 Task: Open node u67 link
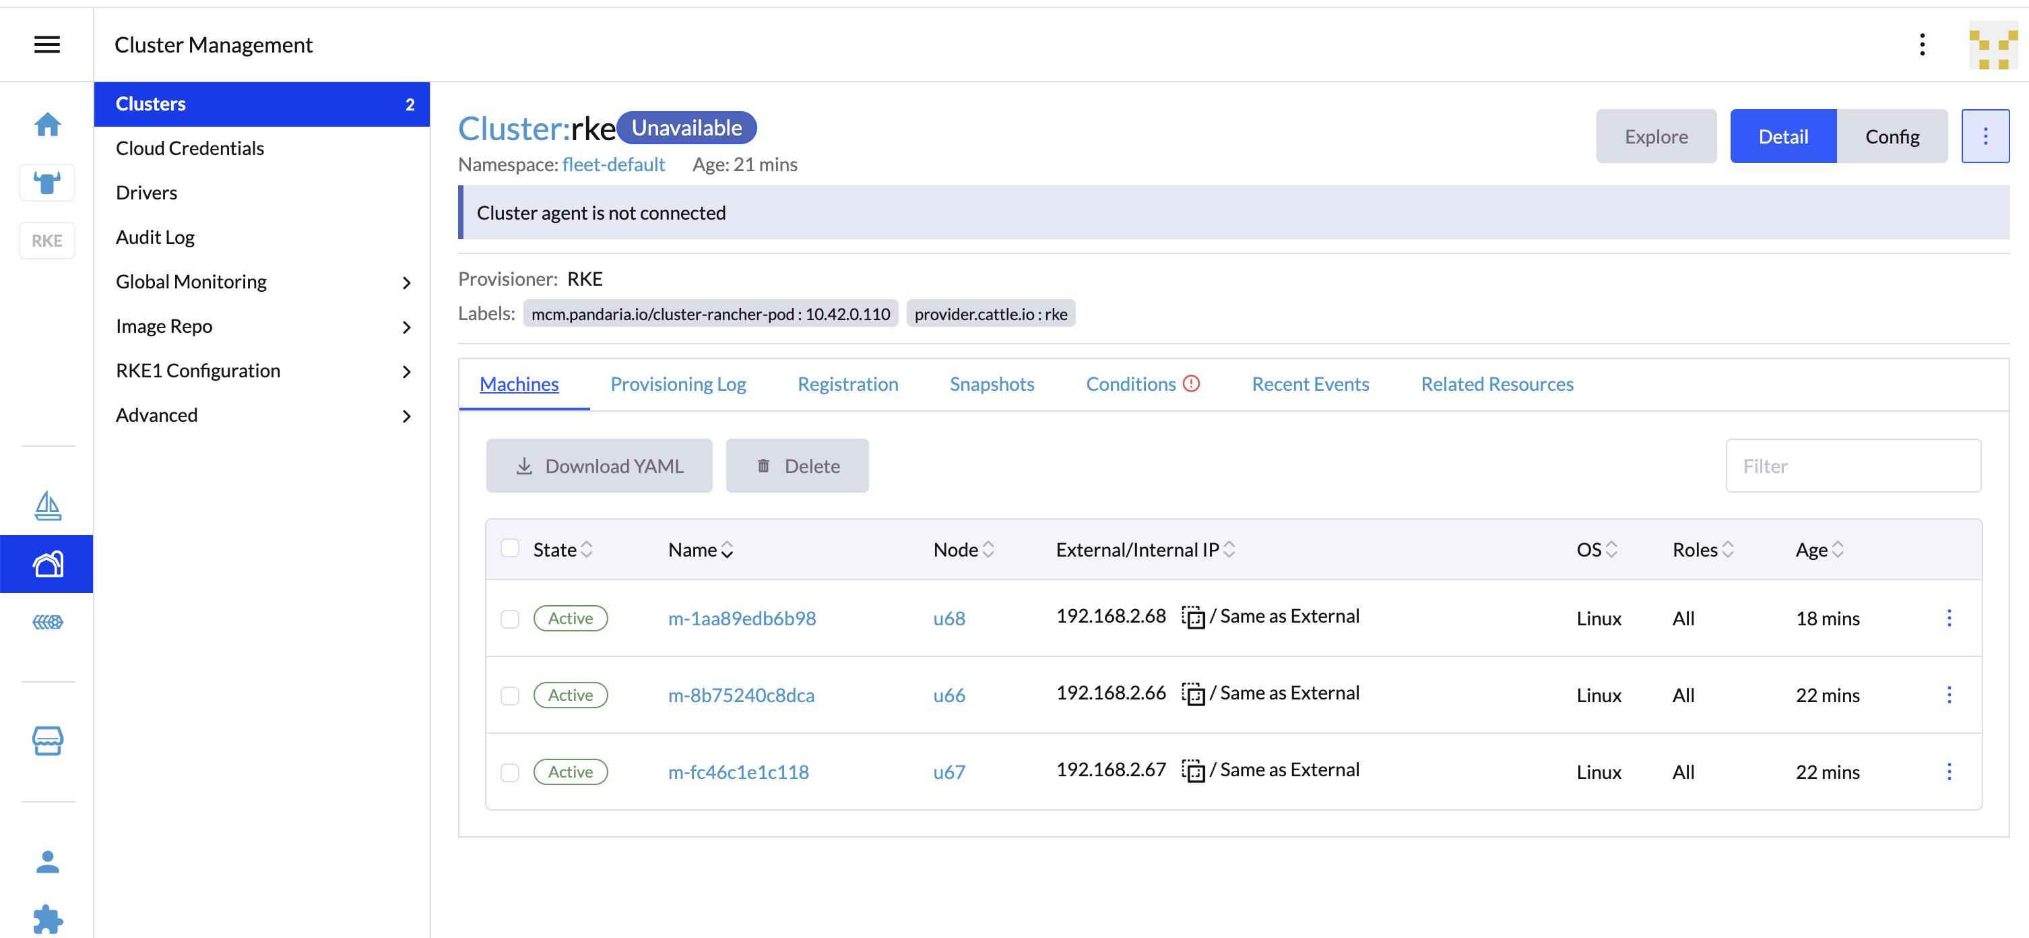pyautogui.click(x=949, y=773)
